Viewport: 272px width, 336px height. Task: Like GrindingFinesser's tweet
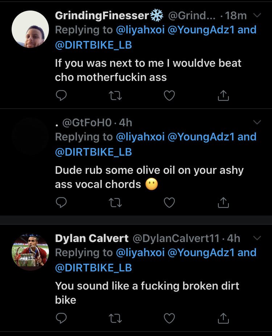[x=169, y=95]
